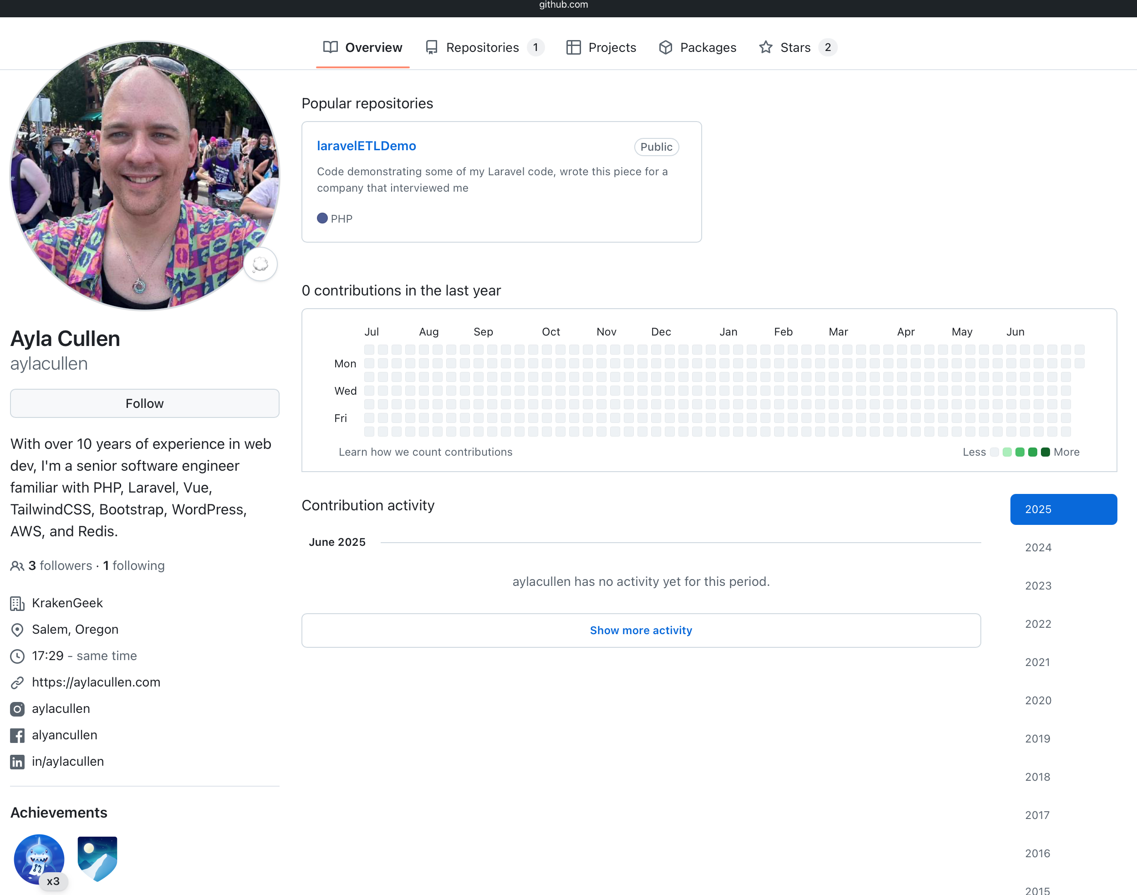Select year 2018 in activity filter
The image size is (1137, 895).
click(1064, 777)
